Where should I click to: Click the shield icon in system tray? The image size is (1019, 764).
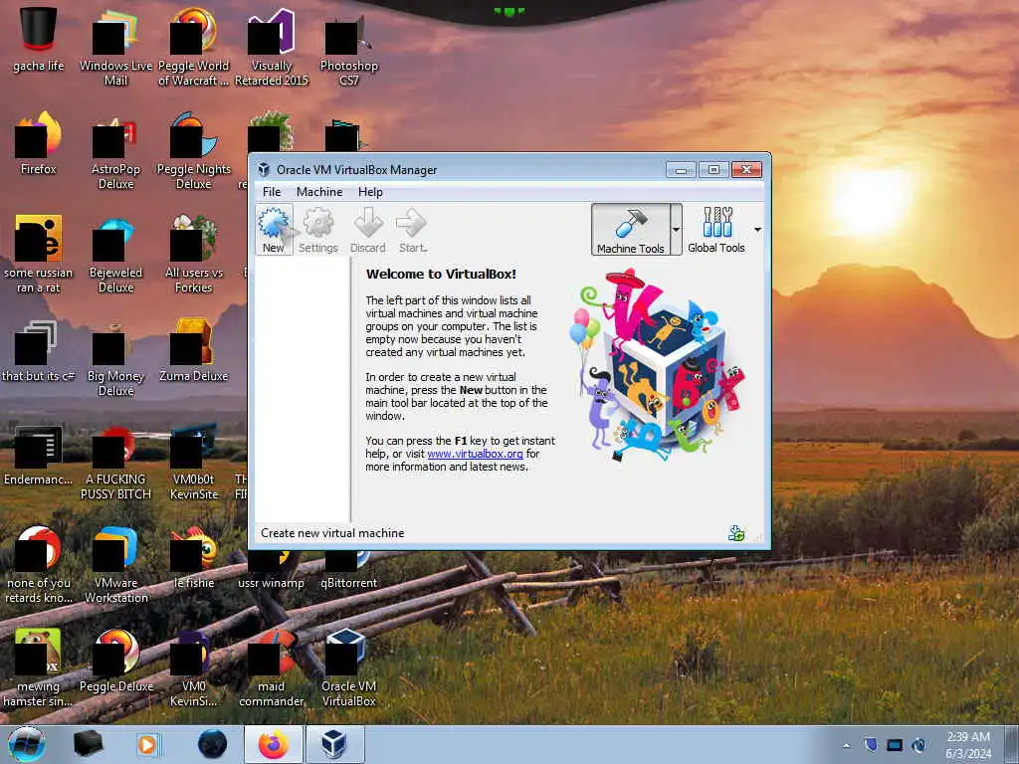[871, 744]
